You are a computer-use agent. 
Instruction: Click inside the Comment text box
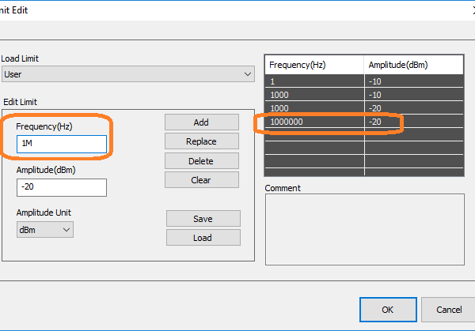(363, 227)
